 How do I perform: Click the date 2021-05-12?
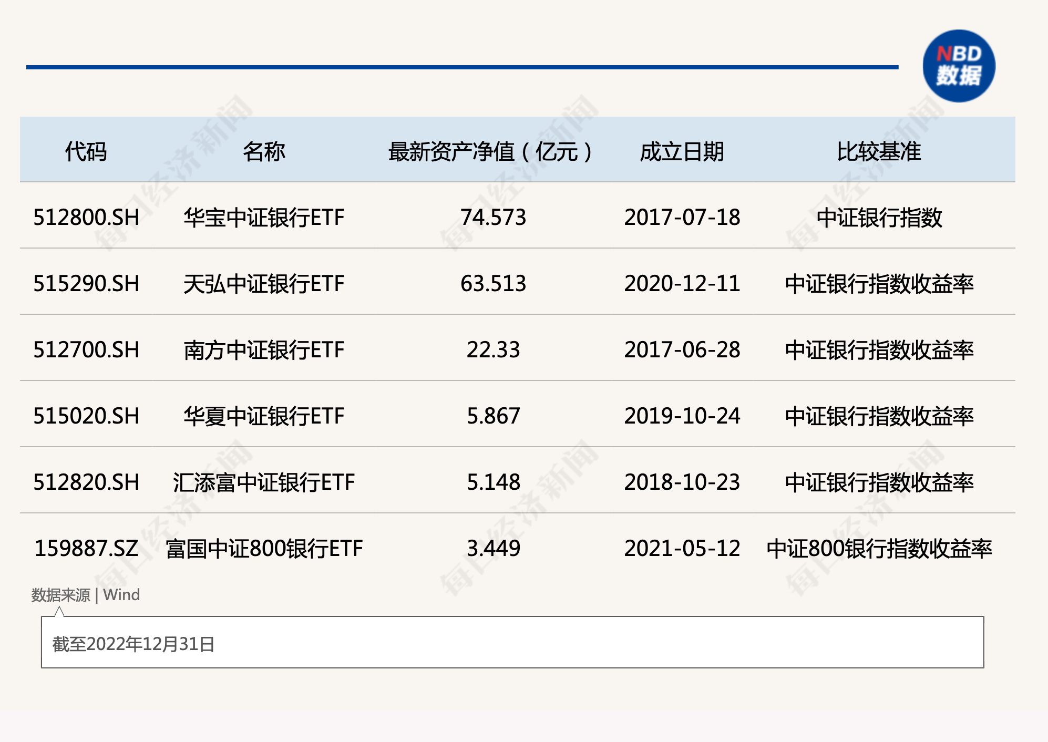pos(682,548)
